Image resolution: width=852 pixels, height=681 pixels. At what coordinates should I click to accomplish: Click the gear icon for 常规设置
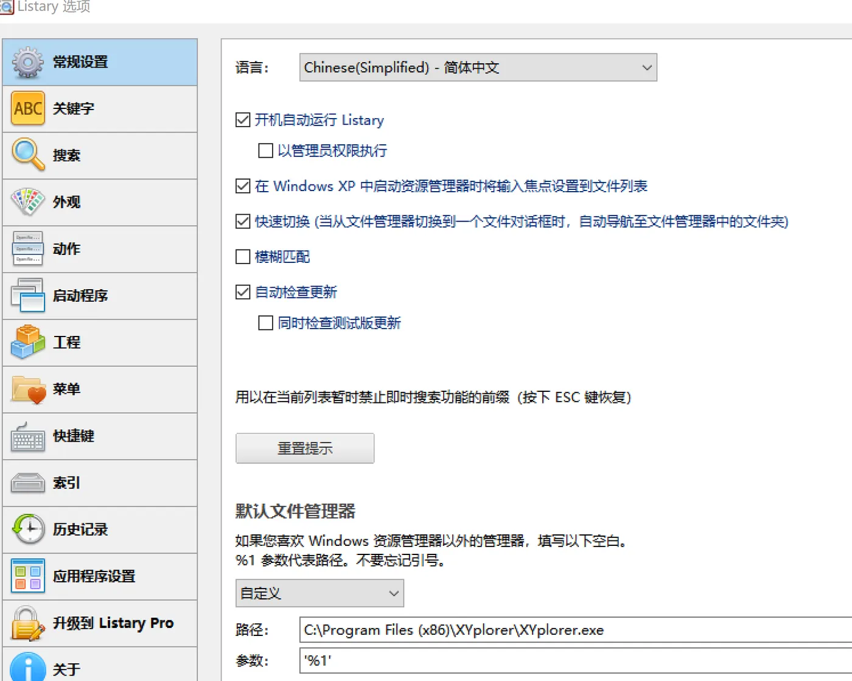(x=28, y=62)
